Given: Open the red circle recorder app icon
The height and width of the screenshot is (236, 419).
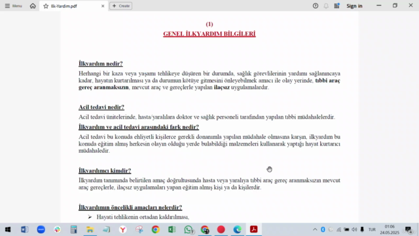Looking at the screenshot, I should (221, 229).
